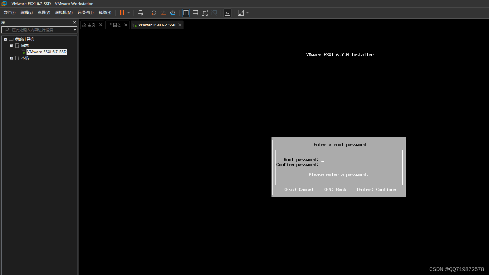The image size is (489, 275).
Task: Send Ctrl+Alt+Del to the virtual machine
Action: click(x=140, y=13)
